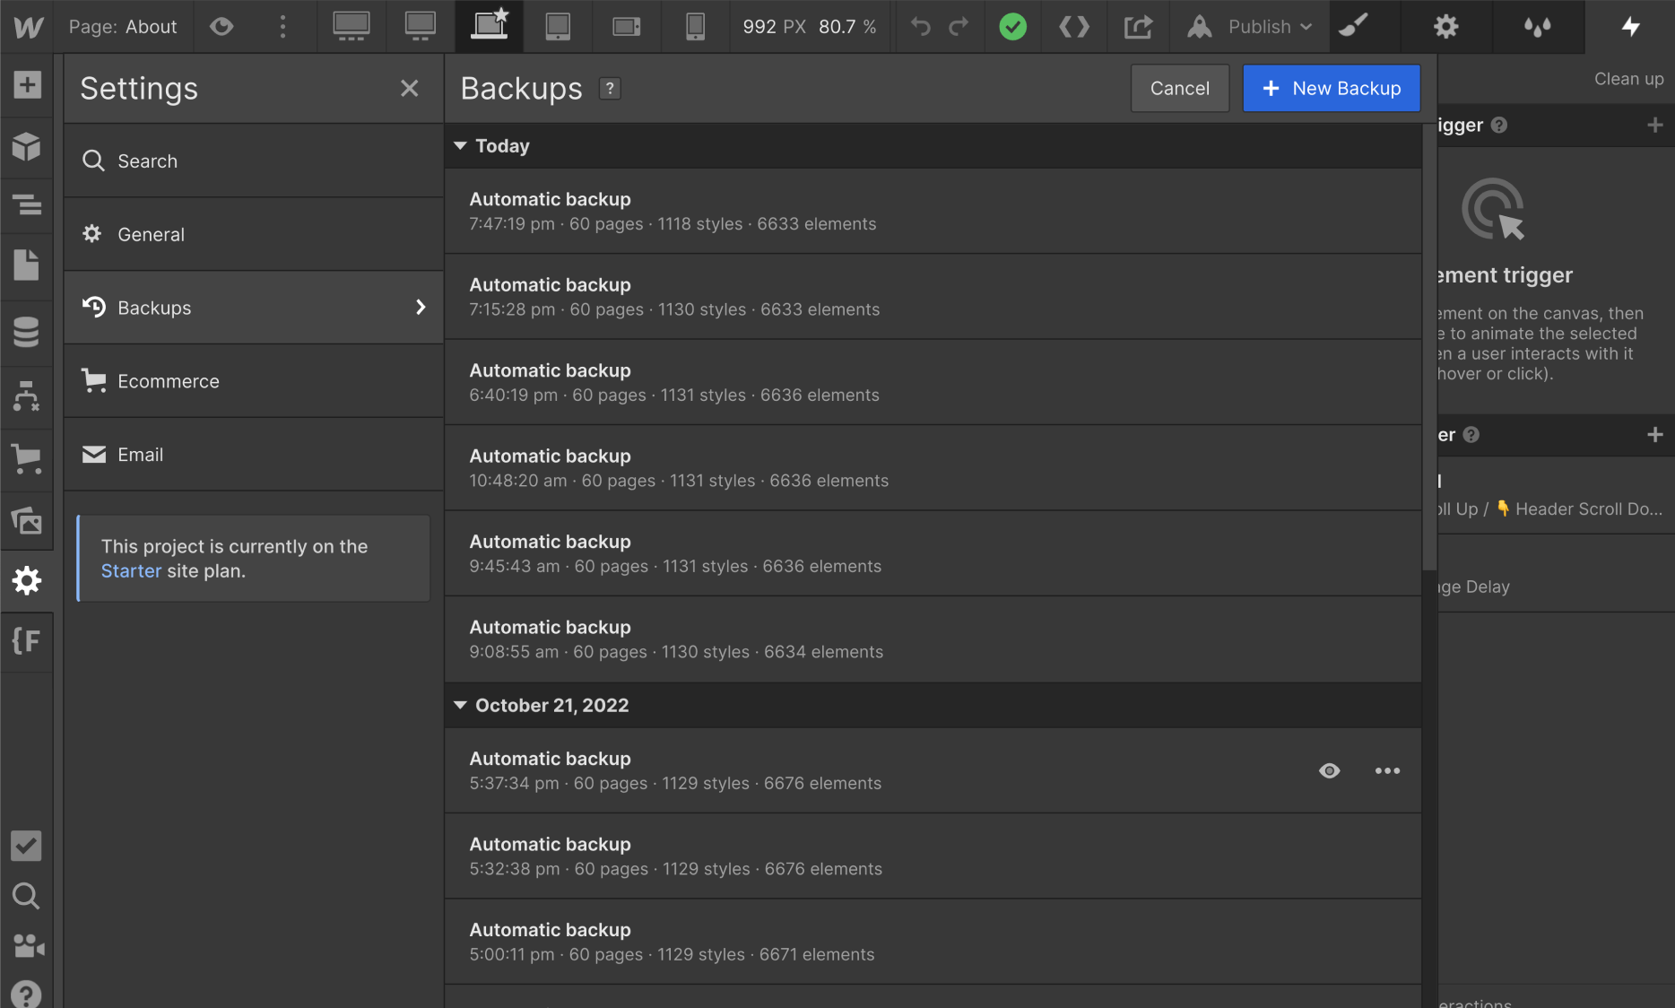This screenshot has width=1675, height=1008.
Task: Open the Add Elements panel
Action: 27,84
